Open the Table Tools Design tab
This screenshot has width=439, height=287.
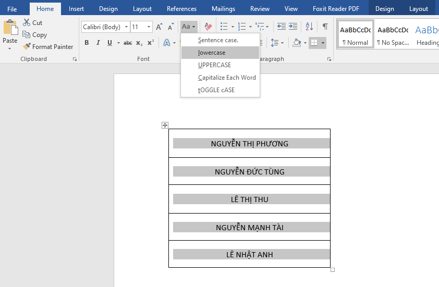click(x=385, y=9)
